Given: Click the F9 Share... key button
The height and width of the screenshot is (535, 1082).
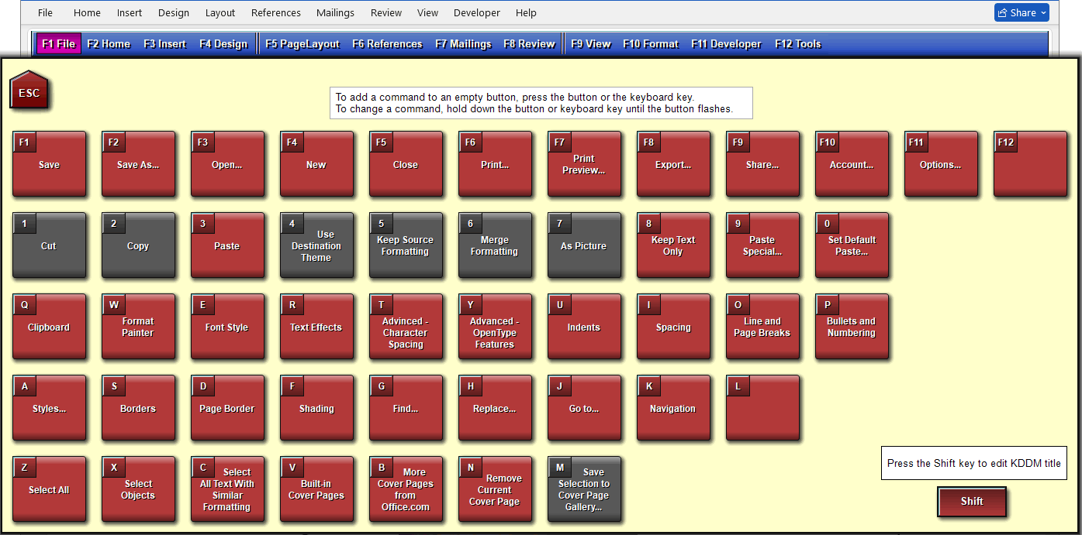Looking at the screenshot, I should (762, 164).
